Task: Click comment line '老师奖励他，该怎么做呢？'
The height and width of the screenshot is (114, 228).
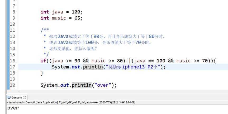Action: coord(70,49)
